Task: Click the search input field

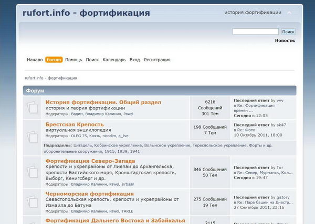Action: [256, 31]
